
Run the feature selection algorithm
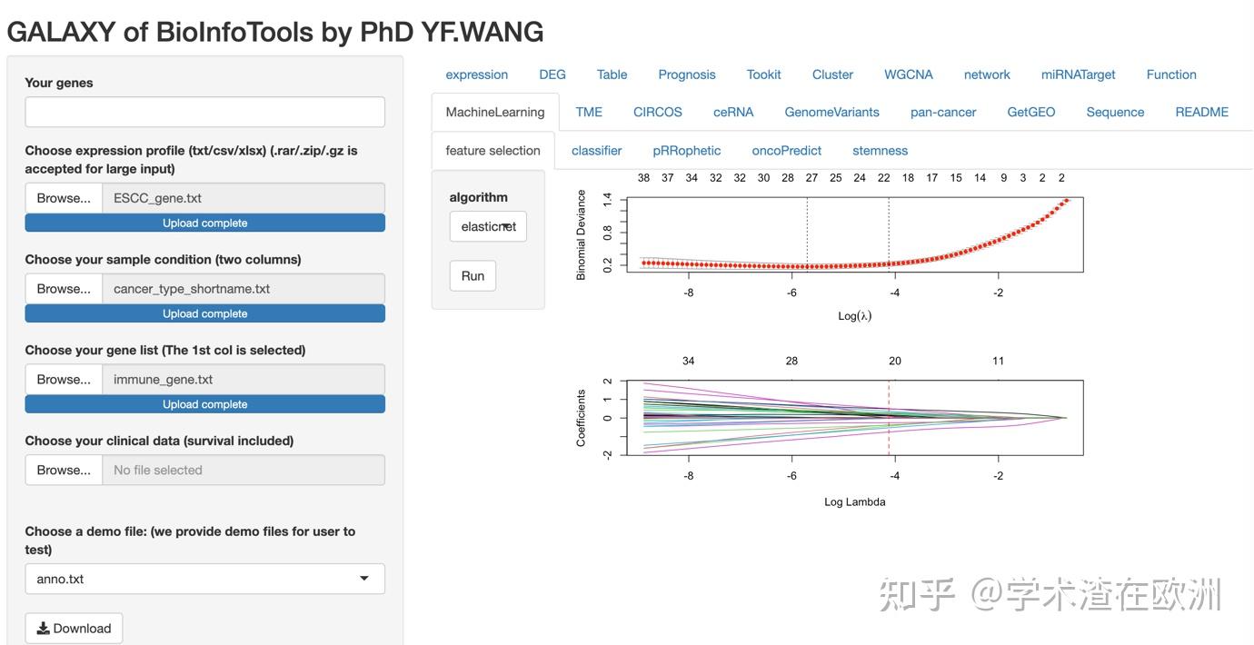[473, 275]
